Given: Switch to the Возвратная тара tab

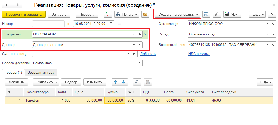Looking at the screenshot, I should pyautogui.click(x=41, y=72).
